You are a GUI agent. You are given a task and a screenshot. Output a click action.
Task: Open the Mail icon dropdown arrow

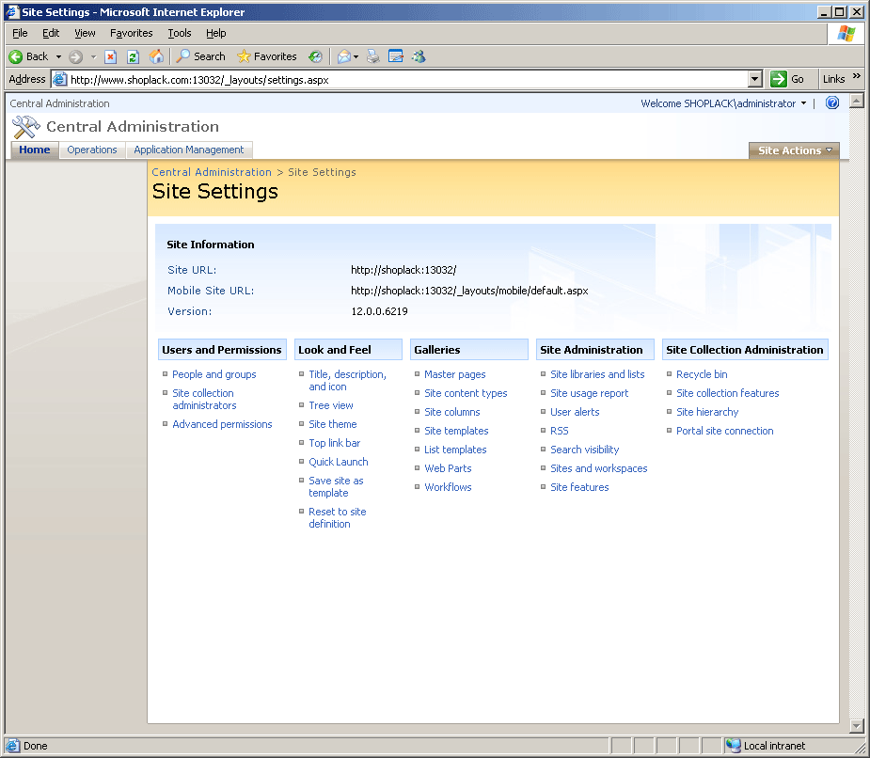(356, 56)
